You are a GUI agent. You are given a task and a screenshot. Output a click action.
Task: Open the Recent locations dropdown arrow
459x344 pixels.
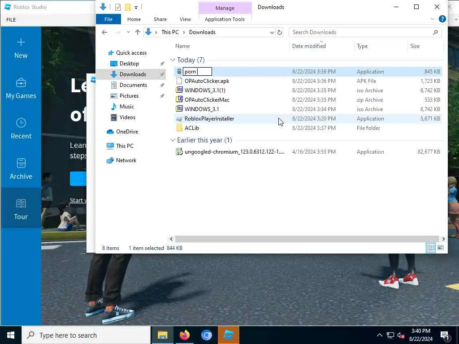(x=128, y=32)
